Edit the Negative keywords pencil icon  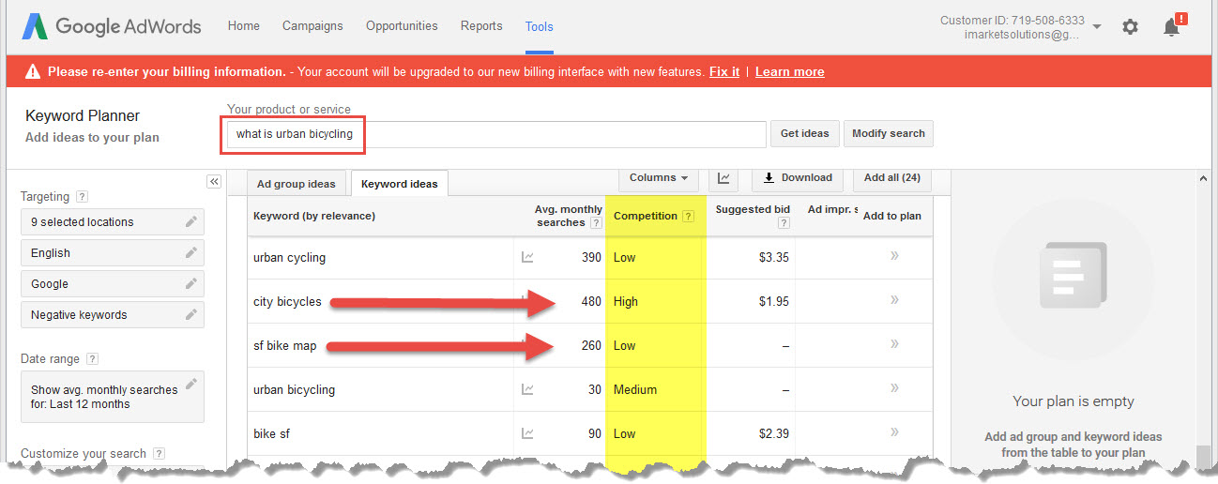pyautogui.click(x=191, y=315)
